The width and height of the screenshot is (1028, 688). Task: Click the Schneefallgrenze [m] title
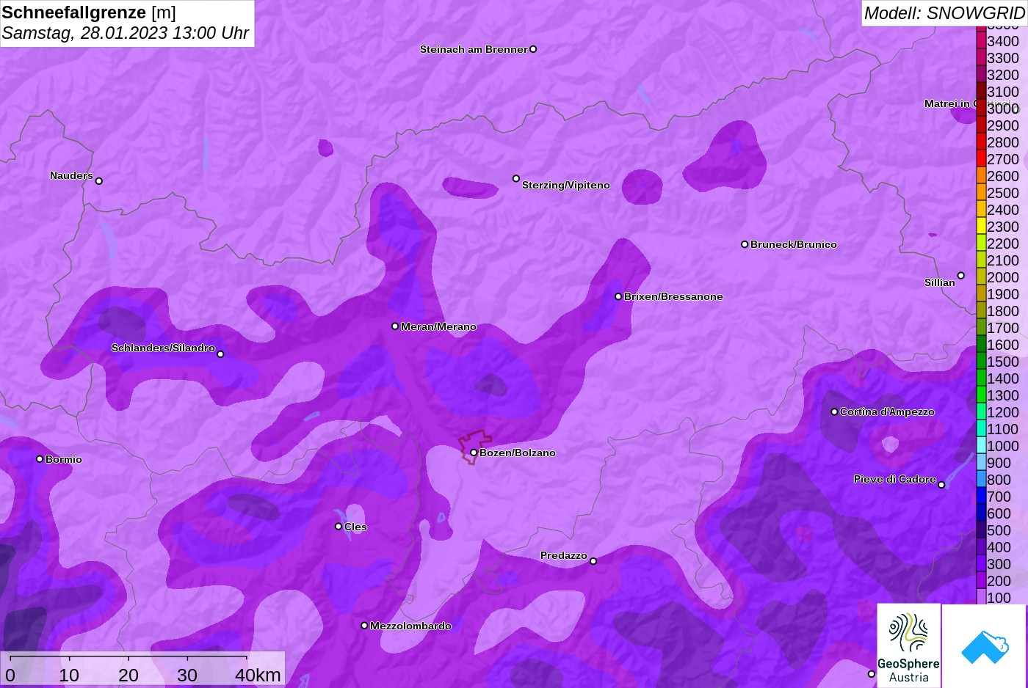point(89,12)
